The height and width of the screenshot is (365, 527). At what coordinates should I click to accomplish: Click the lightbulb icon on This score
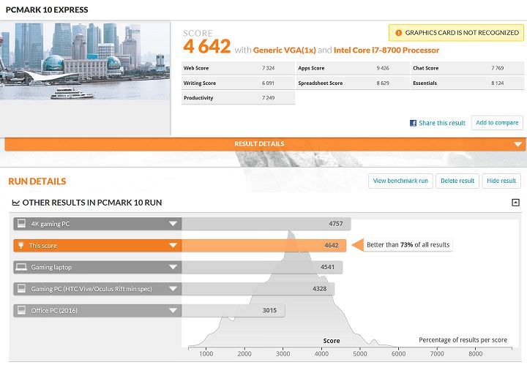(x=21, y=246)
